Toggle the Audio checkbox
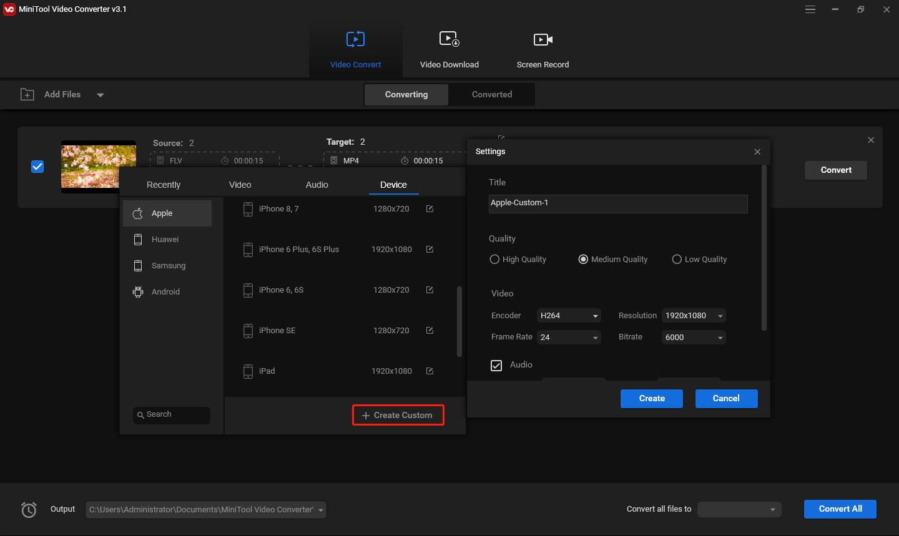 pos(496,366)
